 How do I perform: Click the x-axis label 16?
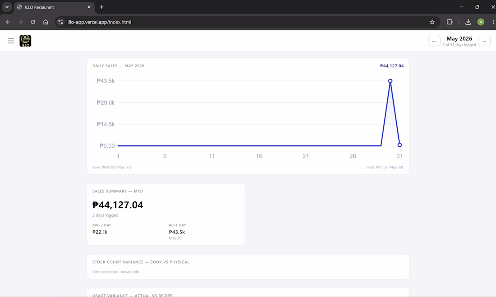click(x=259, y=156)
